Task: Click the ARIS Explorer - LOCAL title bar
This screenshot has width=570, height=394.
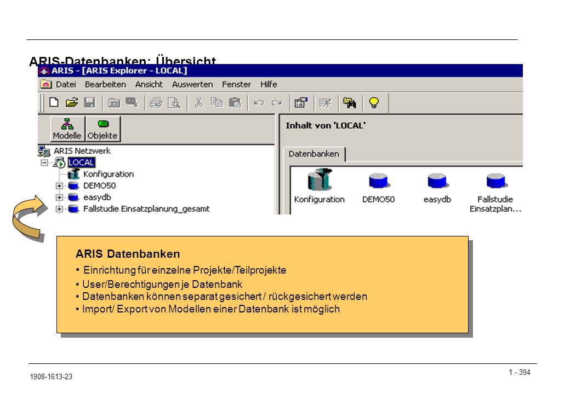Action: coord(280,71)
